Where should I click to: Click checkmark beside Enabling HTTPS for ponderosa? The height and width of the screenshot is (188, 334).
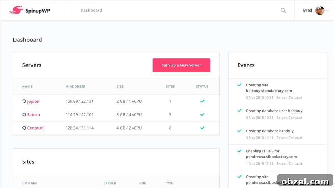coord(239,151)
